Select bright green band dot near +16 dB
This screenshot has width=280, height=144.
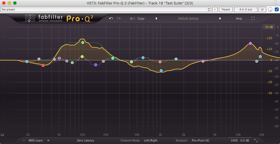pos(83,42)
